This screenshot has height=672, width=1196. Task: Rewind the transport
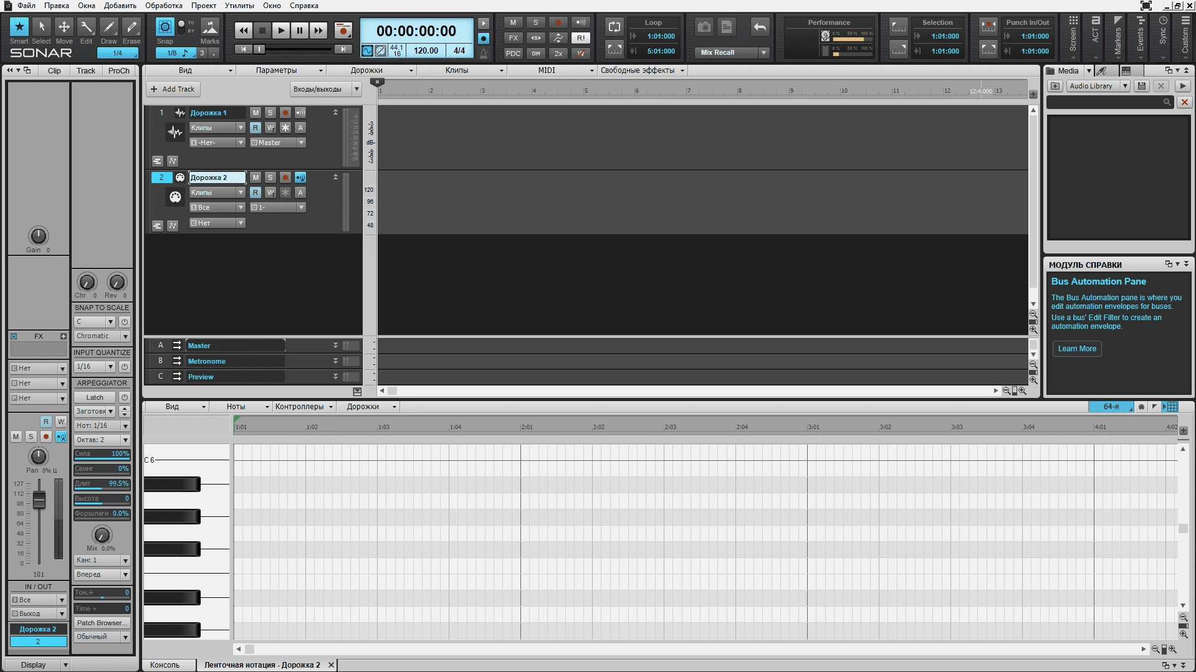[244, 31]
